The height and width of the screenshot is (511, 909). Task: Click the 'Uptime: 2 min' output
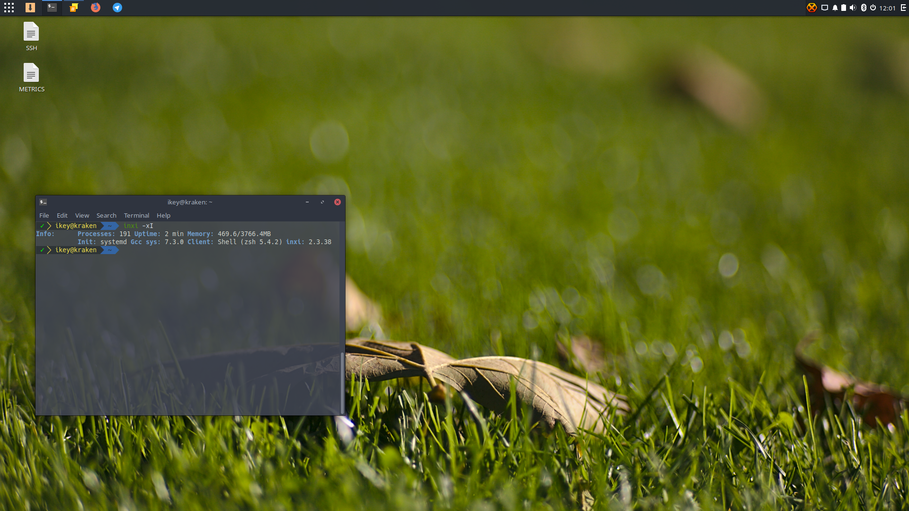point(159,234)
